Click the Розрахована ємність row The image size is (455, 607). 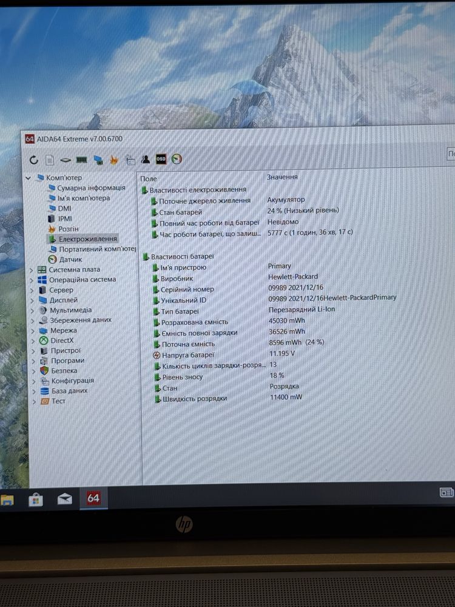(230, 321)
